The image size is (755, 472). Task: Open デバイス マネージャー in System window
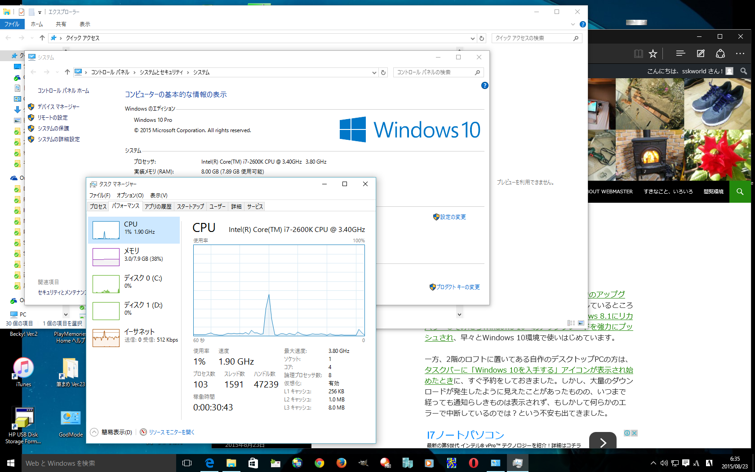point(58,107)
